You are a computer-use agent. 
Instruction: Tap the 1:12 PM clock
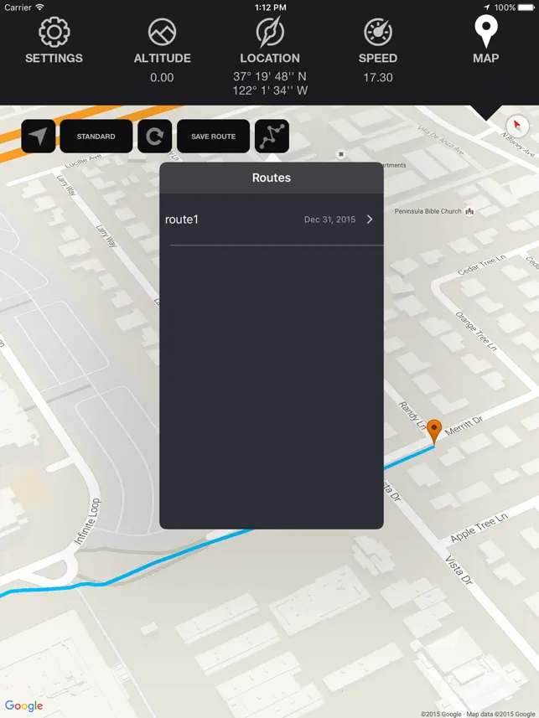click(271, 8)
